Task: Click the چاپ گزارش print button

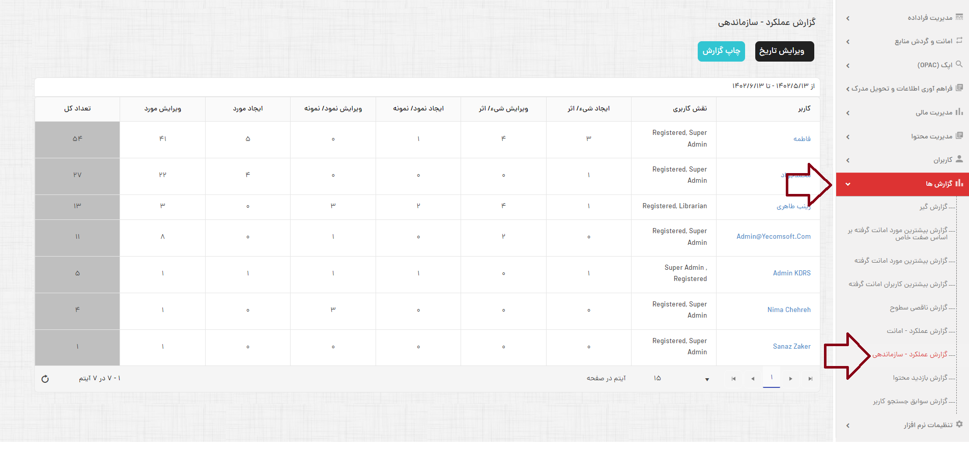Action: click(x=721, y=51)
